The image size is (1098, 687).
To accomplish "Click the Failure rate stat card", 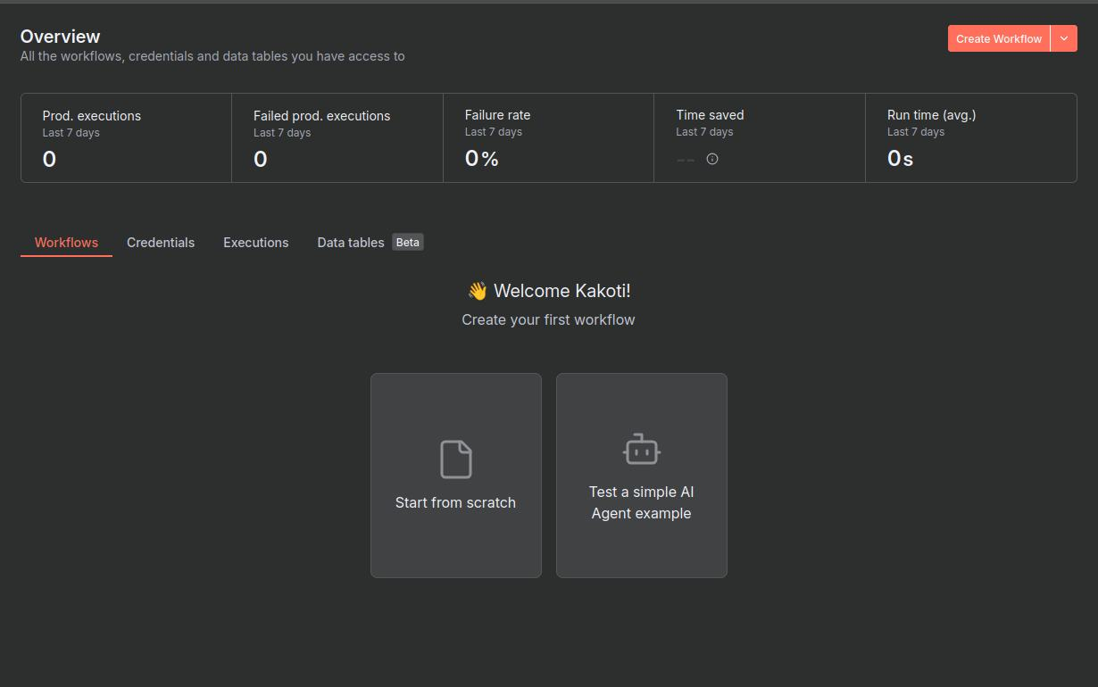I will (548, 137).
